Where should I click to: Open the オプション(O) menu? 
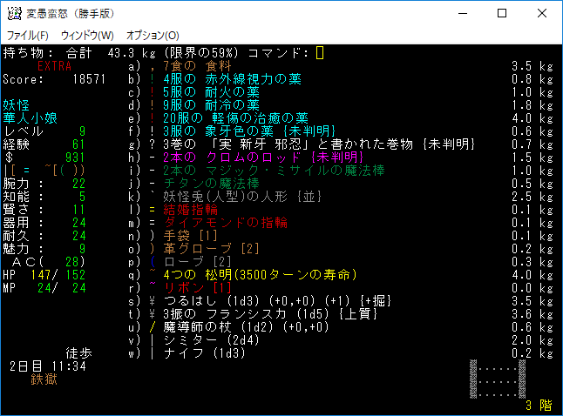(x=153, y=35)
